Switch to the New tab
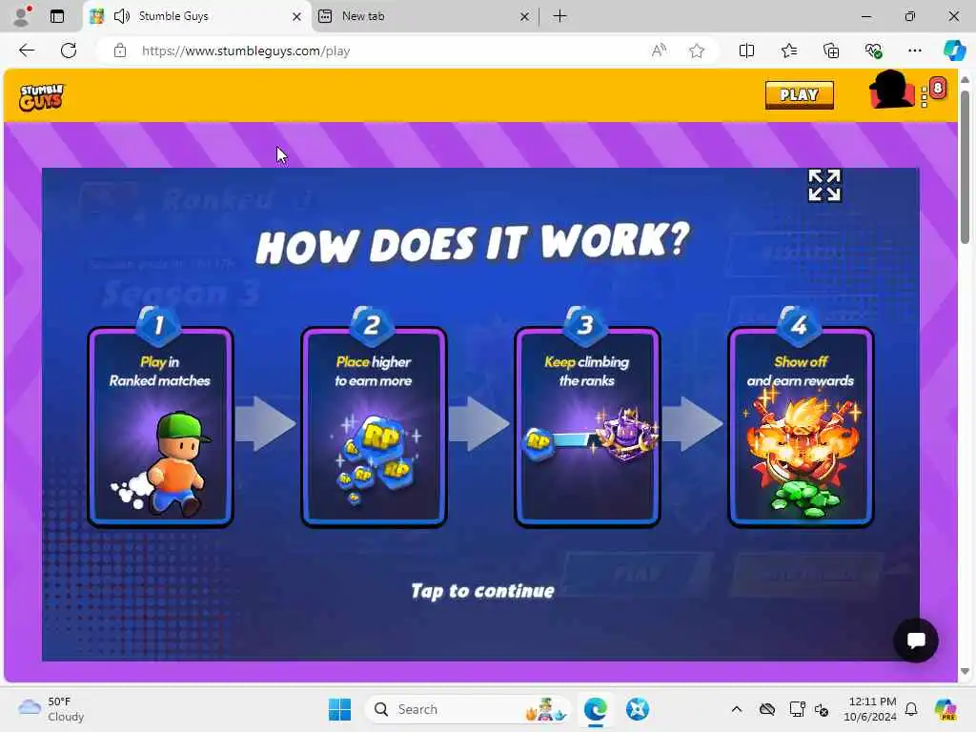The height and width of the screenshot is (732, 976). point(424,17)
